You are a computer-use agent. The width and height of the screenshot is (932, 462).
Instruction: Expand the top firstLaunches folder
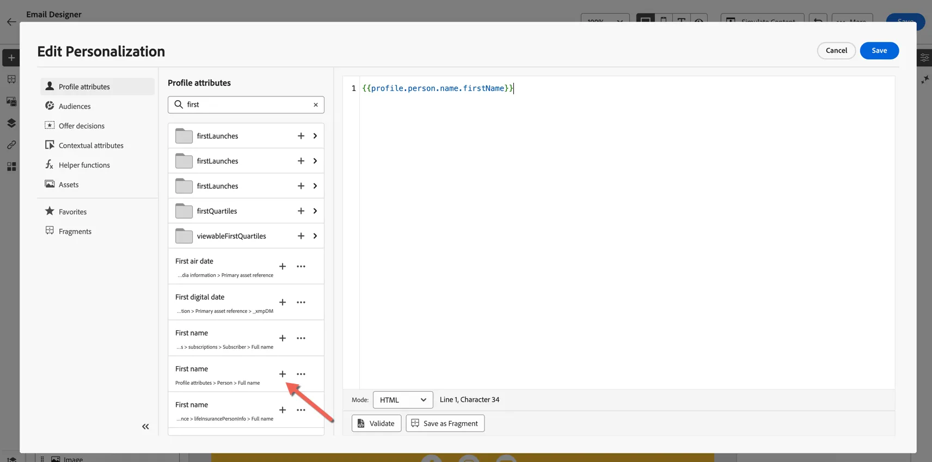click(315, 136)
